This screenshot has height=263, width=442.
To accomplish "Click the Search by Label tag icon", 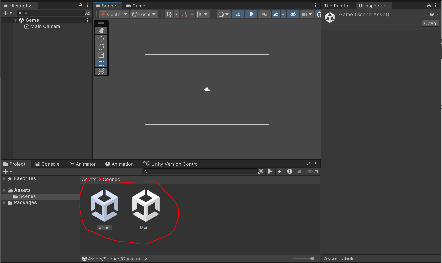I will (280, 171).
